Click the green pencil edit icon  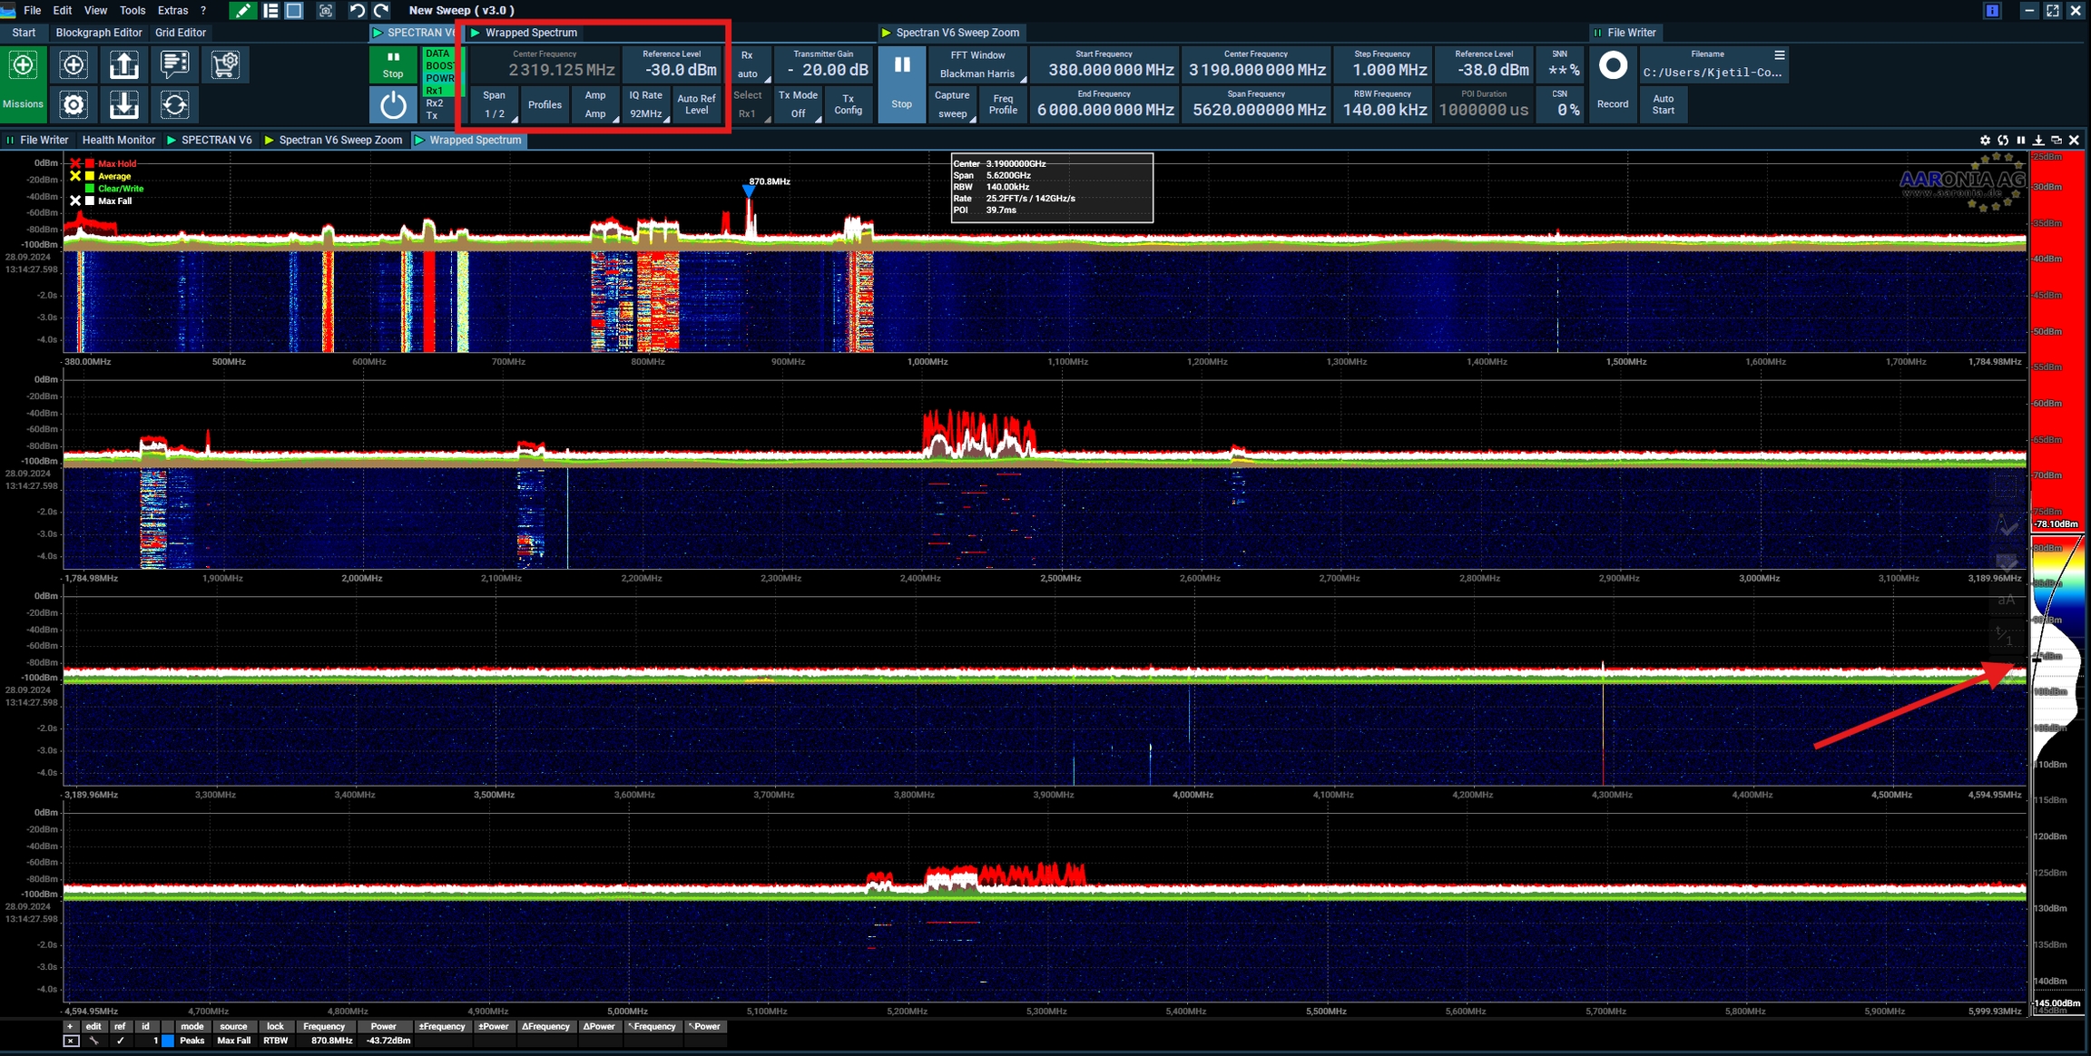(x=242, y=11)
